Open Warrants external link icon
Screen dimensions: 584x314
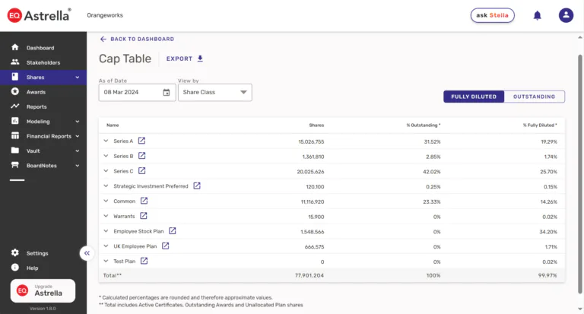click(x=144, y=216)
